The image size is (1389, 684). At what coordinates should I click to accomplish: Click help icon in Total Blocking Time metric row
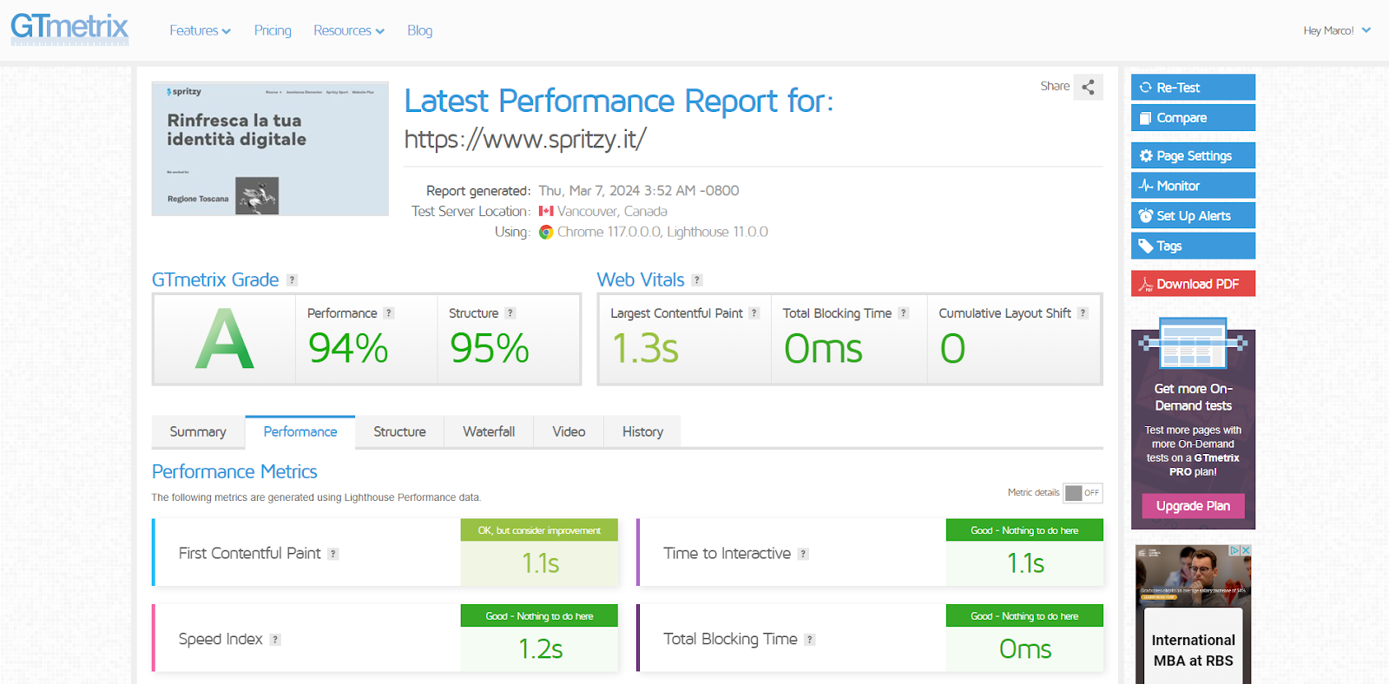point(809,640)
